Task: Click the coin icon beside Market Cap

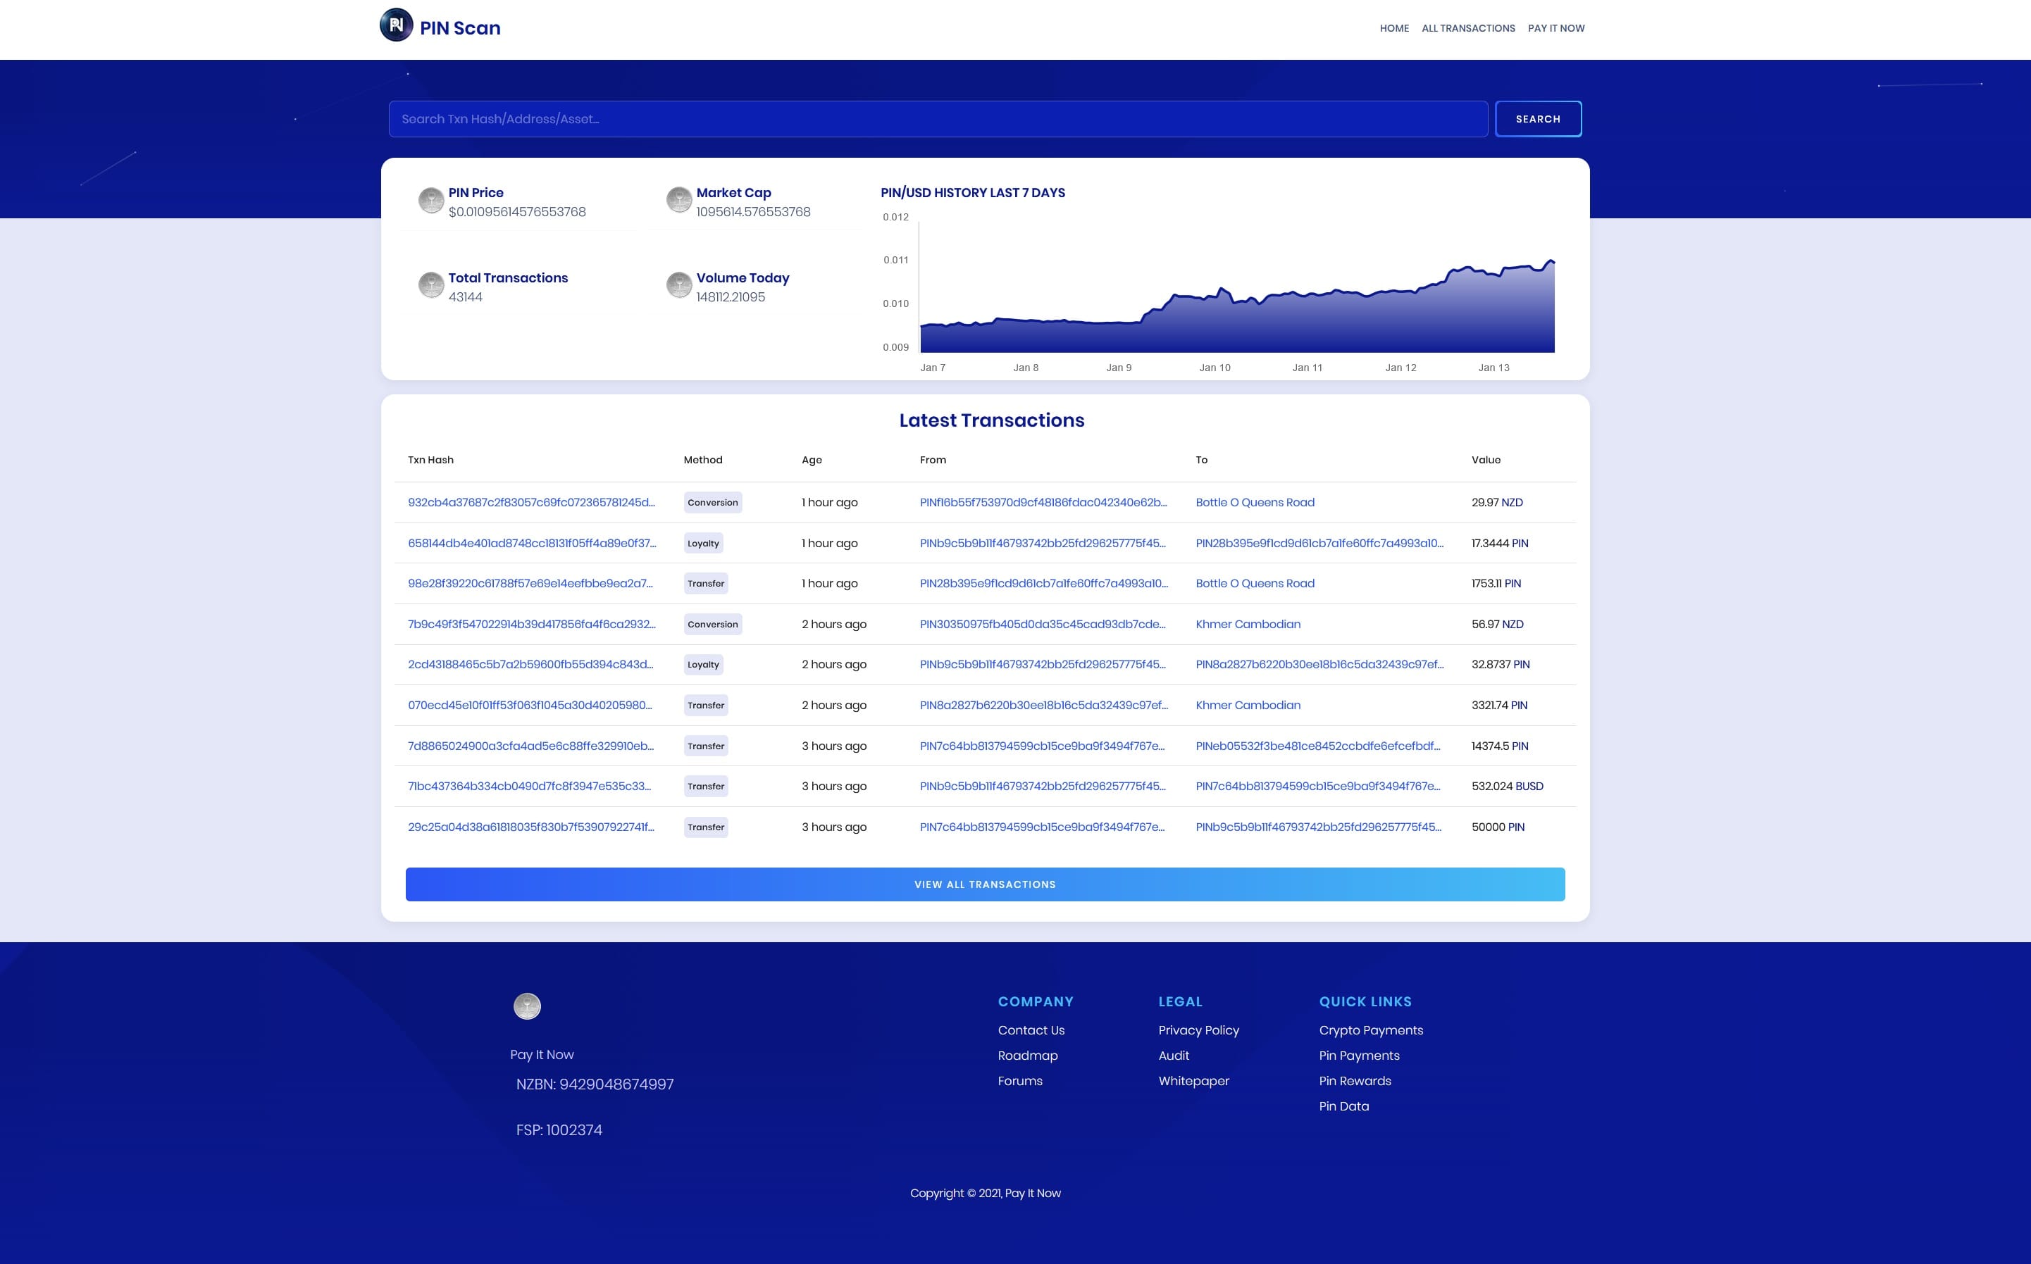Action: point(679,200)
